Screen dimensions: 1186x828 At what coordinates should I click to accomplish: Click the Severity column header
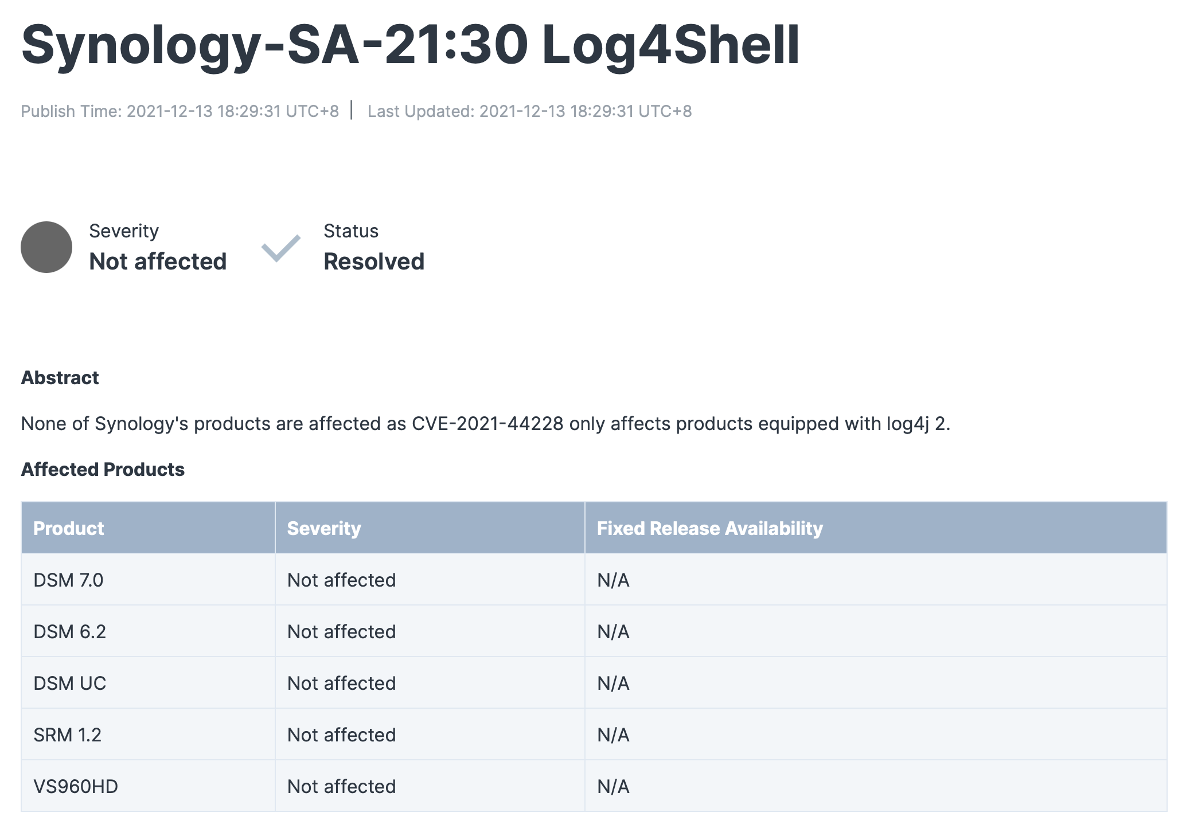pos(324,528)
